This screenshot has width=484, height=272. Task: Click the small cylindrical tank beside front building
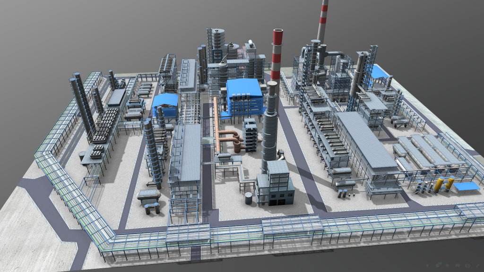pos(249,197)
